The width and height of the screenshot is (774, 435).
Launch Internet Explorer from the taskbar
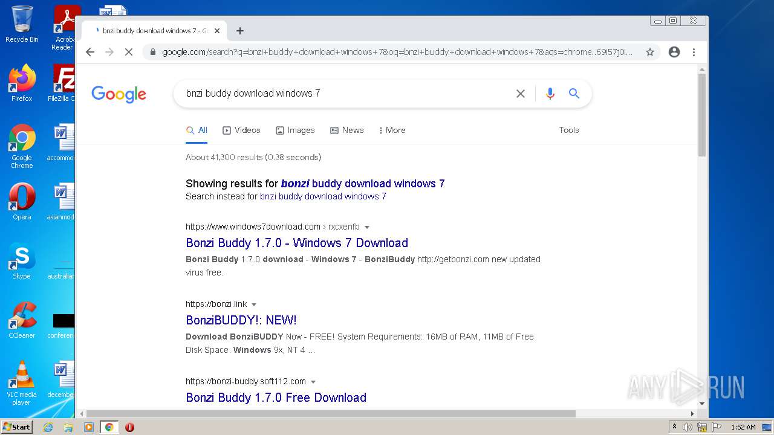(48, 427)
